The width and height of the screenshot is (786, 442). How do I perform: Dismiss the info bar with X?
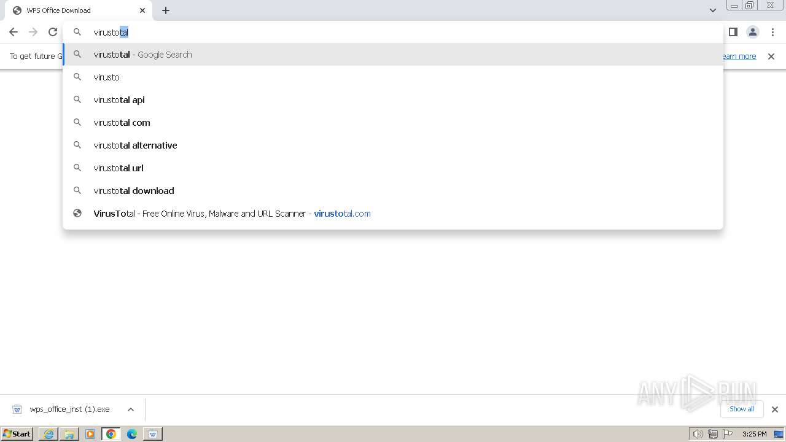click(771, 56)
